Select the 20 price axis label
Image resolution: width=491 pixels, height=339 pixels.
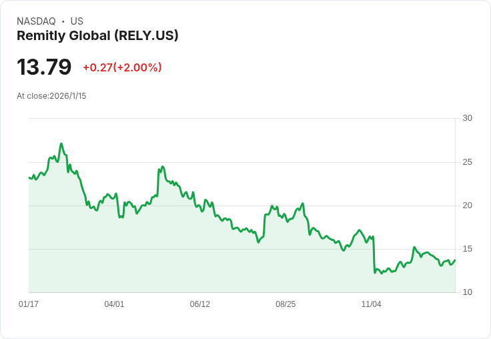pos(467,206)
